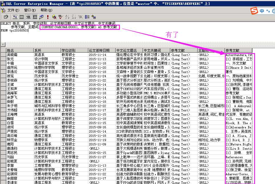Select the row header for 吴晓璐
Screen dimensions: 275x184
[x=3, y=55]
